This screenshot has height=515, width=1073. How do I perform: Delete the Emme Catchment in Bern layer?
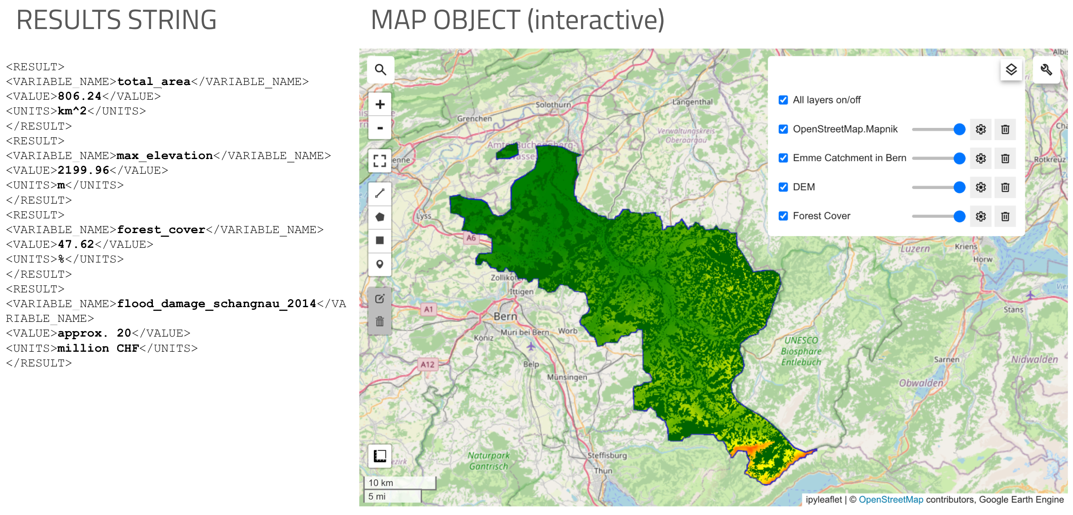(1005, 158)
